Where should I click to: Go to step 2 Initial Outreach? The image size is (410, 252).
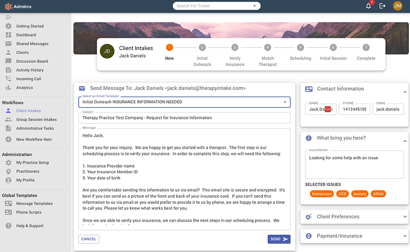coord(202,48)
